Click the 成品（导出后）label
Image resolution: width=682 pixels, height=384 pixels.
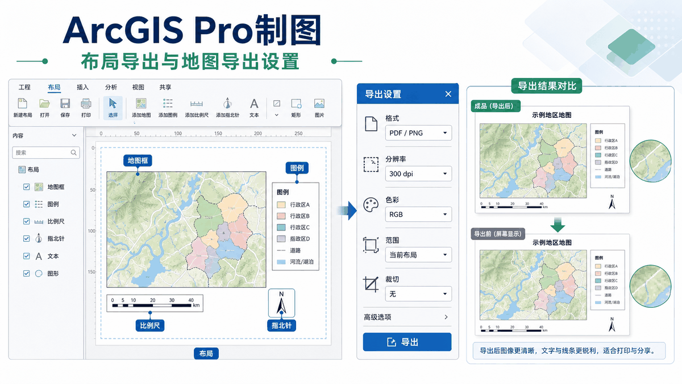494,106
